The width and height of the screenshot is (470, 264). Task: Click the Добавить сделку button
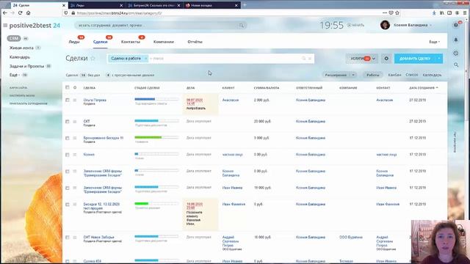[x=415, y=59]
